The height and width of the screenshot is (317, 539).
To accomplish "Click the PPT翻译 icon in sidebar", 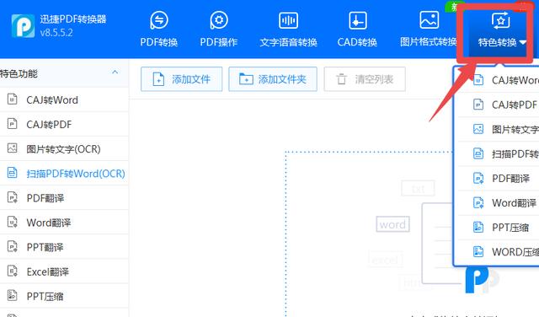I will click(13, 247).
